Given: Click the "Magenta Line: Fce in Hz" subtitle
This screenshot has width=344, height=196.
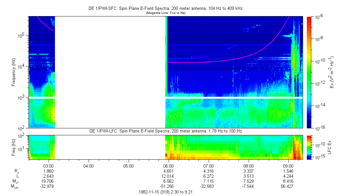Looking at the screenshot, I should click(165, 13).
